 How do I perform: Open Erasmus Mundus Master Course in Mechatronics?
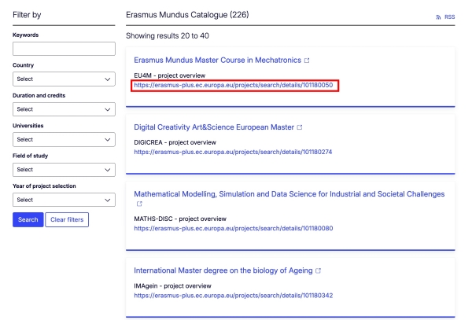pos(217,60)
